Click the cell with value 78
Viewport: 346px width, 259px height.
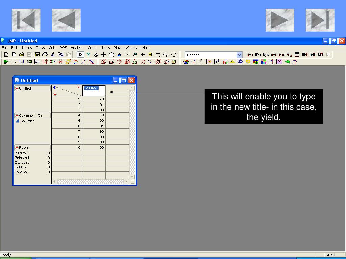94,115
